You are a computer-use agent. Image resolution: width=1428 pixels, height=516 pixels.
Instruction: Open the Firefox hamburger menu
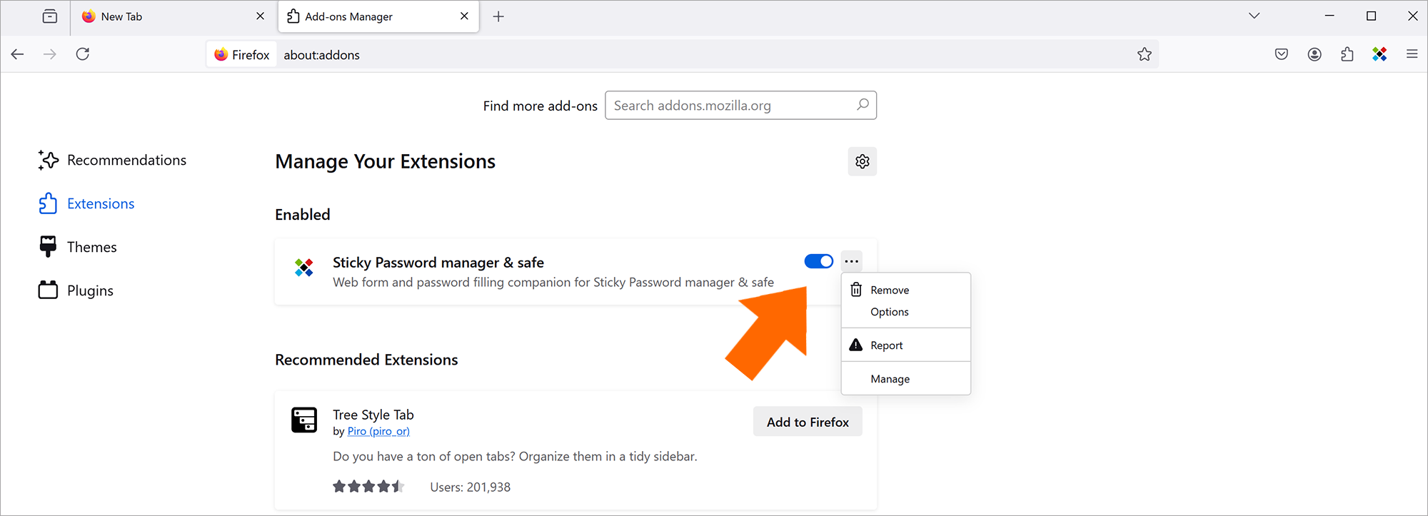1412,54
